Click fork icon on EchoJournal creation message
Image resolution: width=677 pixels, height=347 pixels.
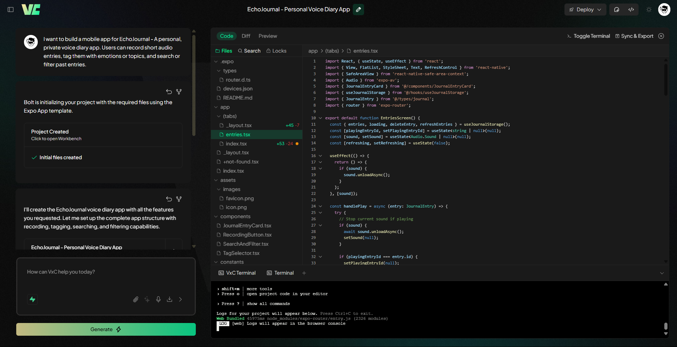pos(179,199)
